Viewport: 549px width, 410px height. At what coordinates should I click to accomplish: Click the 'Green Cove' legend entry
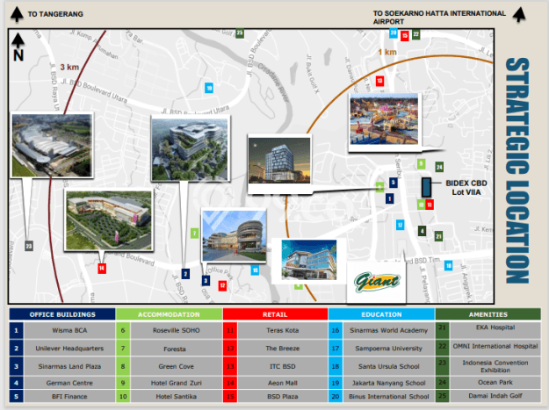click(x=176, y=366)
